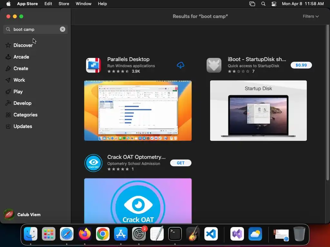Open the Window menu

83,4
